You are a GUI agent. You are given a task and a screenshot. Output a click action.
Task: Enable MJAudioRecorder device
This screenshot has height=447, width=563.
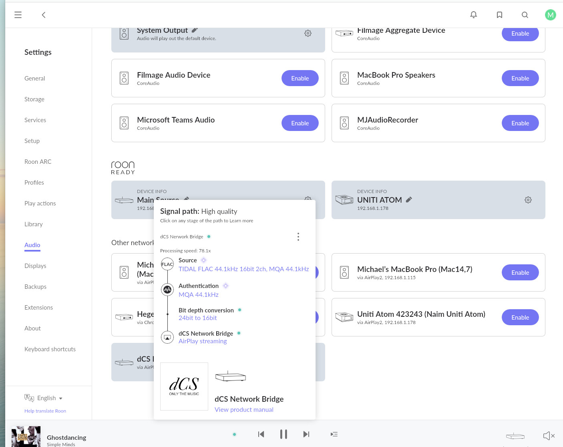(520, 123)
